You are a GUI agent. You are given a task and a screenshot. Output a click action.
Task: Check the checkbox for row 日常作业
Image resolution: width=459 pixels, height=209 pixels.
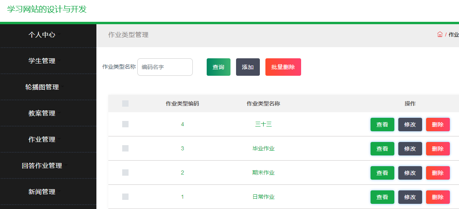[x=125, y=197]
